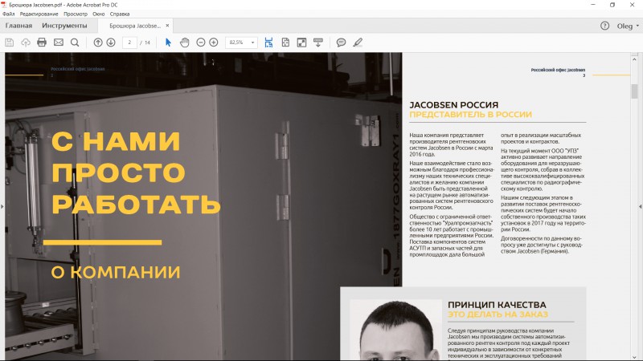The image size is (643, 361).
Task: Open the Oleg account menu
Action: tap(628, 26)
